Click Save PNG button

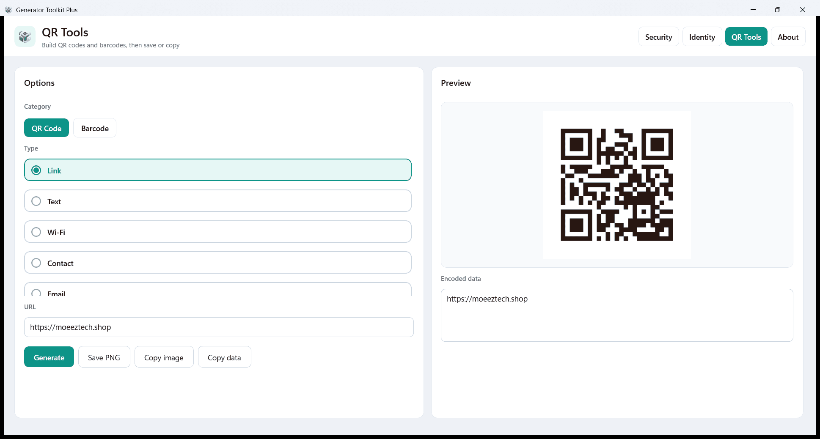104,357
